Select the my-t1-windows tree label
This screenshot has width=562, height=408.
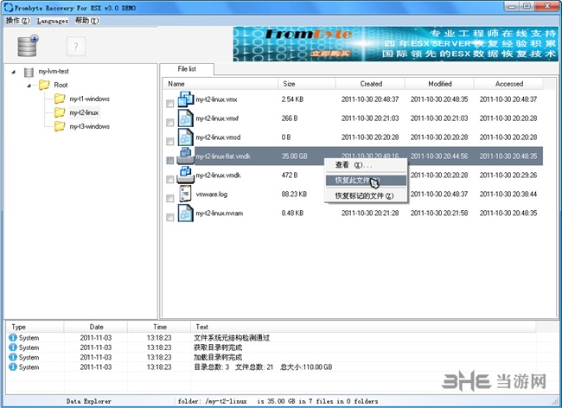[x=90, y=99]
